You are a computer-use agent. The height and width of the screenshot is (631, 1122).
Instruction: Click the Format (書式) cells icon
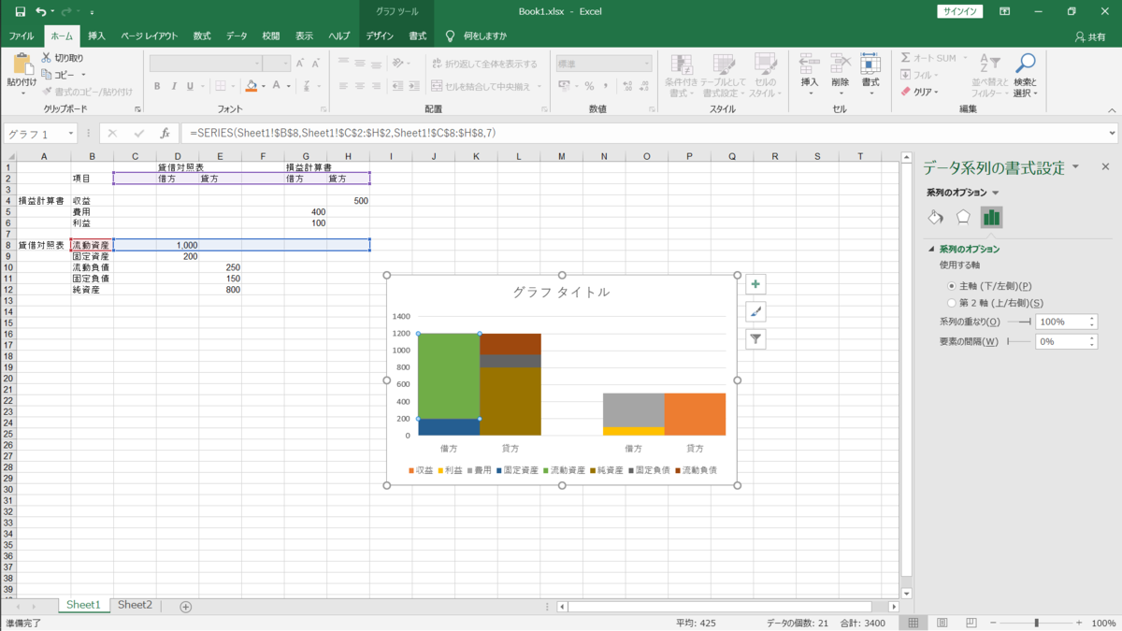(870, 65)
